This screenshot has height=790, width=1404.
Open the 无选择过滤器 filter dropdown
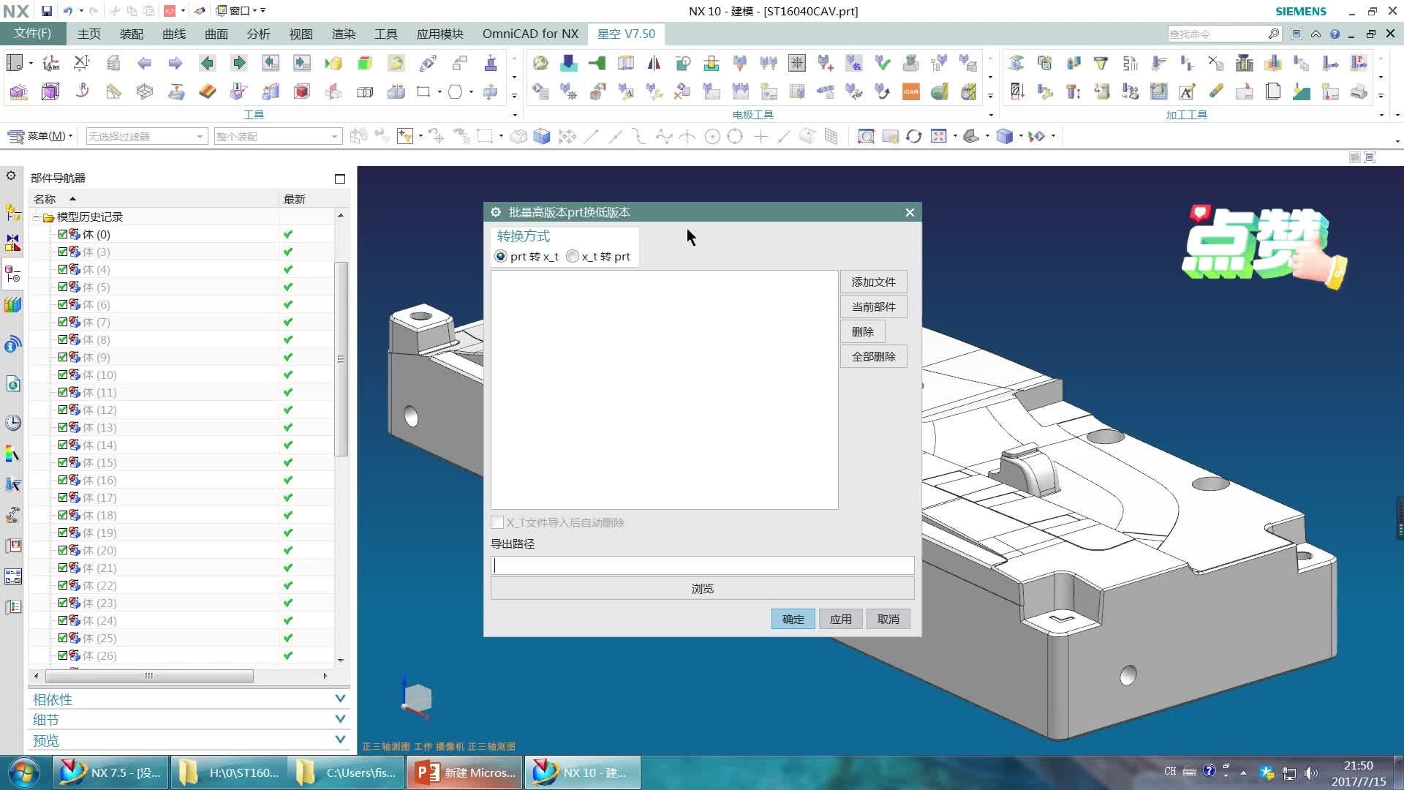coord(146,136)
